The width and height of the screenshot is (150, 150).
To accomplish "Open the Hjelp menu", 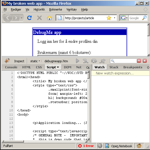I will click(x=84, y=9).
